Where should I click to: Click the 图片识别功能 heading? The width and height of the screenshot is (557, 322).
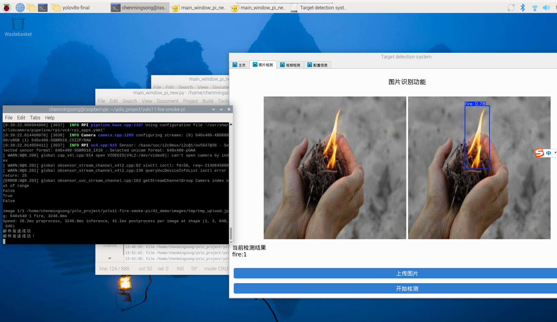click(407, 82)
